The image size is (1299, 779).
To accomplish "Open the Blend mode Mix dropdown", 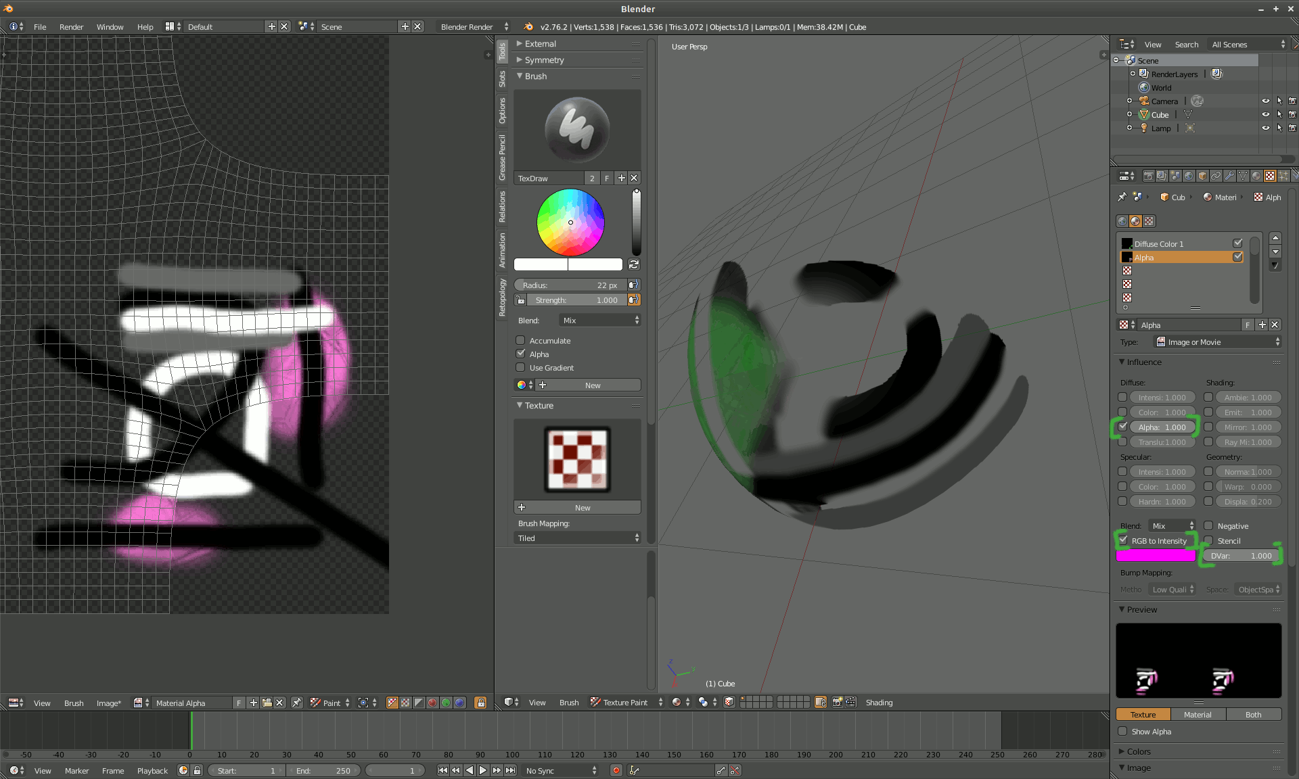I will click(599, 320).
